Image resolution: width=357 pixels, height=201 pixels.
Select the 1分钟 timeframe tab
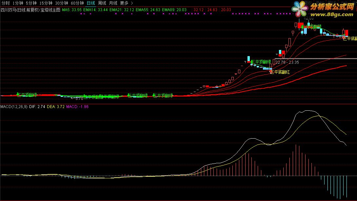[18, 3]
